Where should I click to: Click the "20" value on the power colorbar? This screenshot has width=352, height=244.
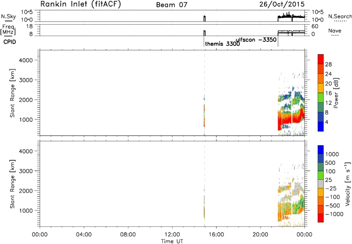click(328, 84)
